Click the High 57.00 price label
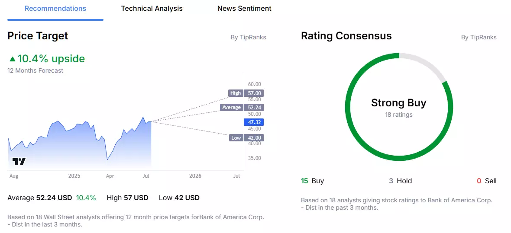This screenshot has width=511, height=233. (246, 93)
